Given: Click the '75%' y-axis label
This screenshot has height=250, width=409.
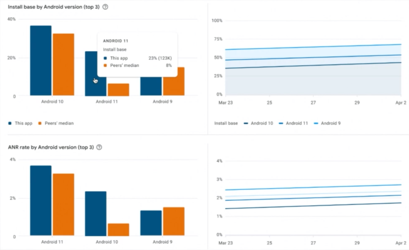Looking at the screenshot, I should tap(218, 39).
